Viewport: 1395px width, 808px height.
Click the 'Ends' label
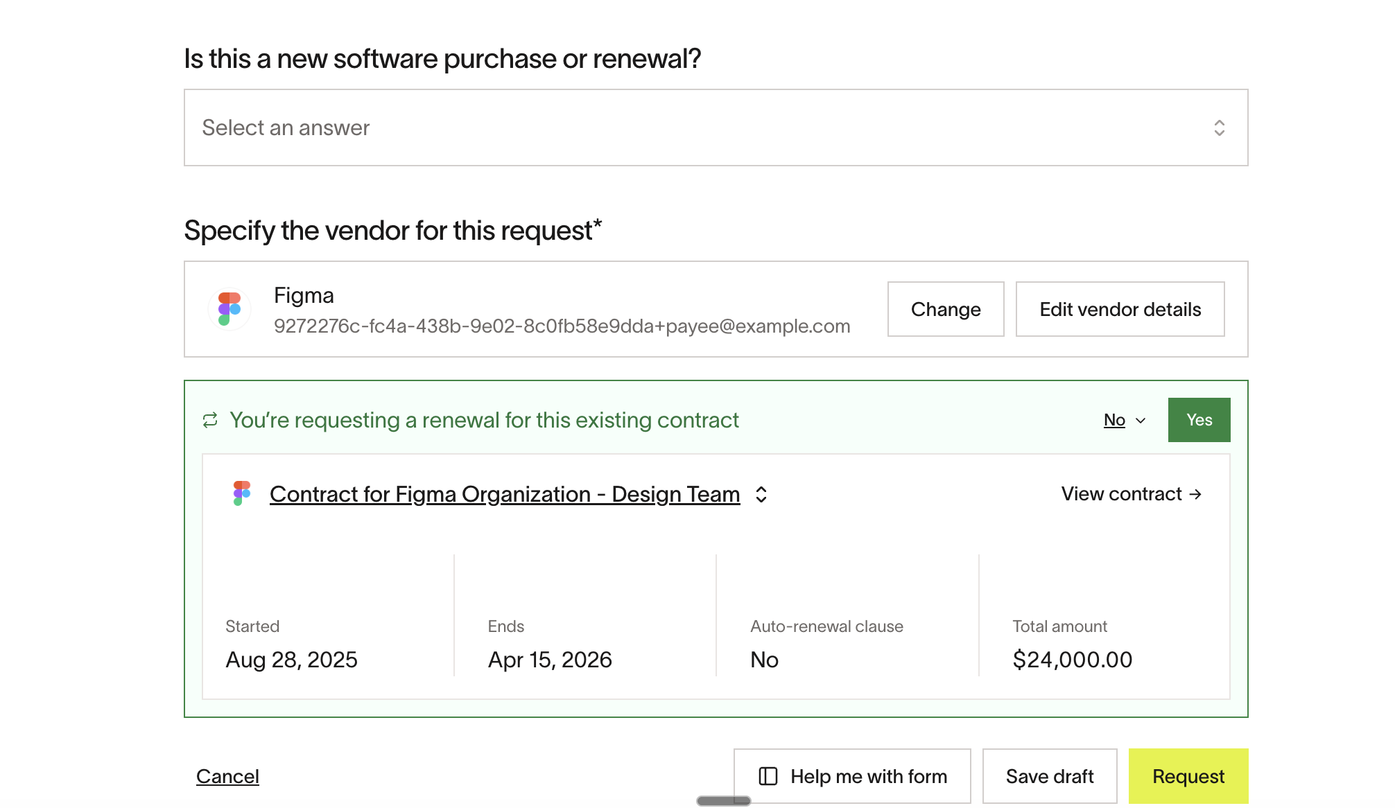pyautogui.click(x=505, y=626)
